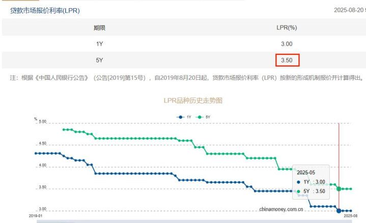Click the highlighted 1Y data point on red line
The height and width of the screenshot is (223, 366).
pyautogui.click(x=339, y=211)
